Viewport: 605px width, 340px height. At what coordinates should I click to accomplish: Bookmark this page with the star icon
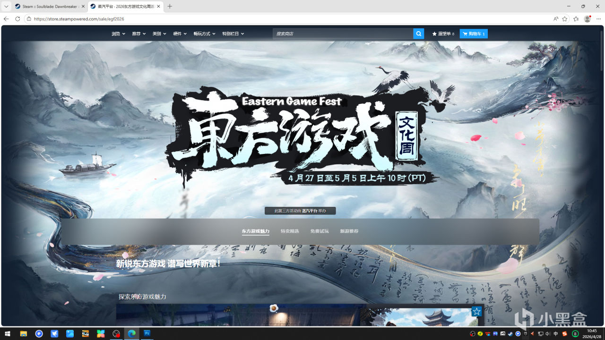click(x=565, y=19)
